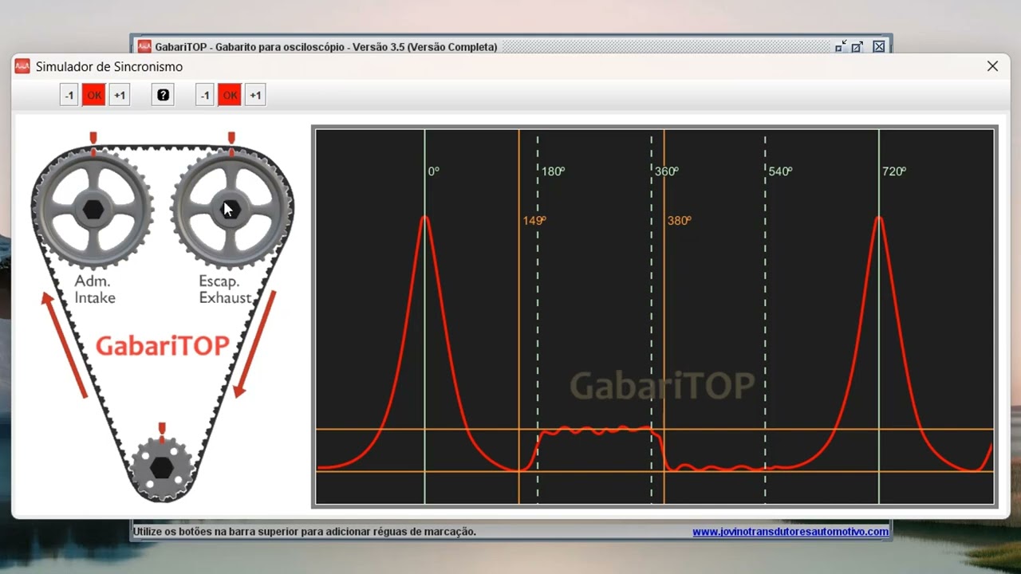Click the status bar hint about réguas
1021x574 pixels.
coord(305,532)
